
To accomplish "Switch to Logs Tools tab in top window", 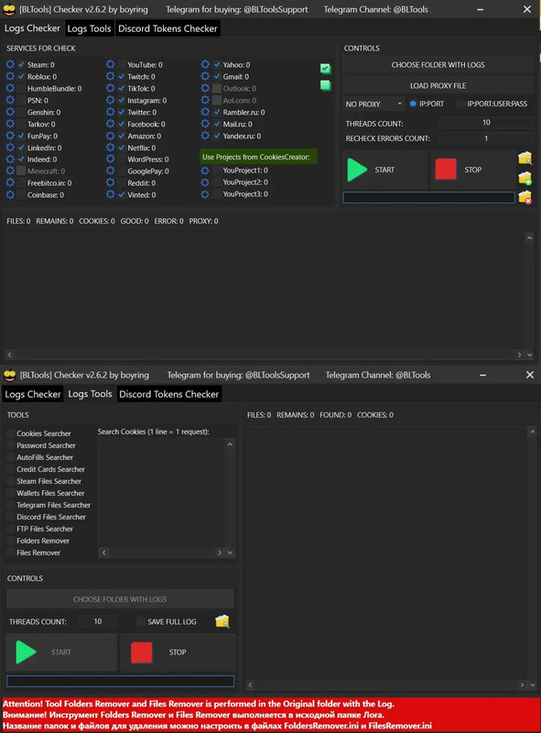I will pos(89,28).
